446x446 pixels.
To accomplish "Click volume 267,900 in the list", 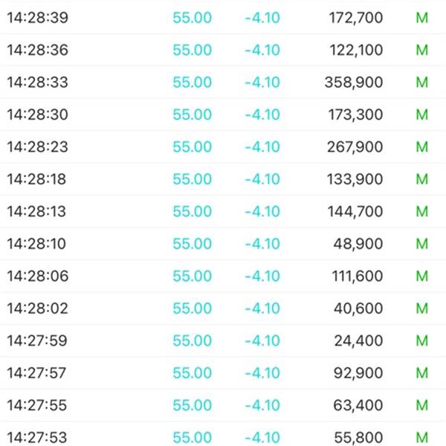I will click(x=355, y=146).
